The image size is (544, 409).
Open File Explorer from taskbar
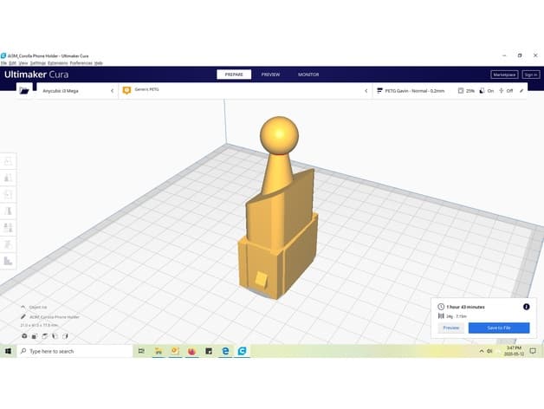coord(159,351)
